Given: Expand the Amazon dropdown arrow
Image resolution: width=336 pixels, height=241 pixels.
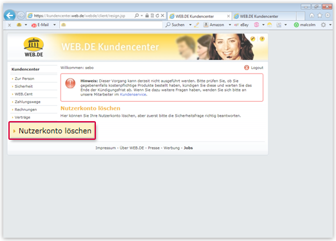Looking at the screenshot, I should [230, 25].
